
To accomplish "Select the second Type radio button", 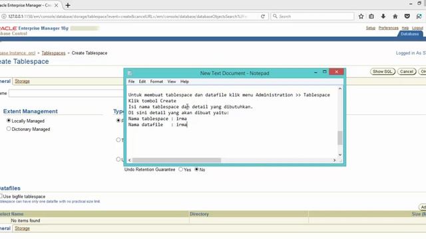I will pos(118,140).
